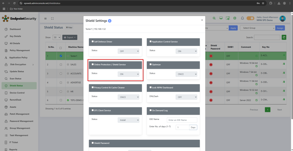Open the Application Control Service status dropdown
The height and width of the screenshot is (151, 293).
click(x=186, y=51)
